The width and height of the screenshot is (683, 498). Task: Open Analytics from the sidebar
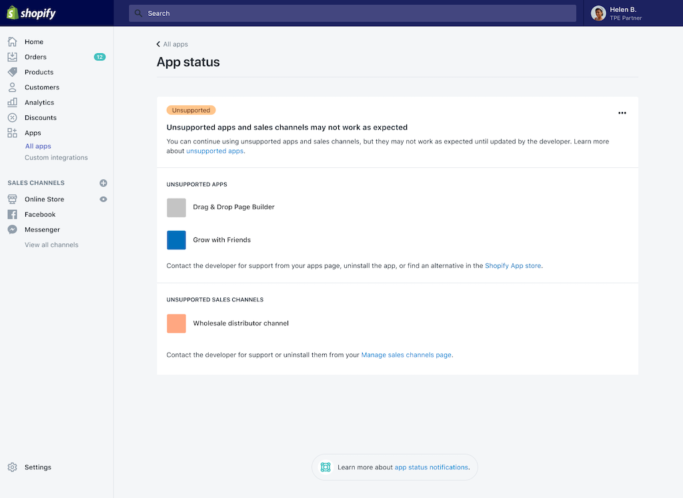(39, 103)
